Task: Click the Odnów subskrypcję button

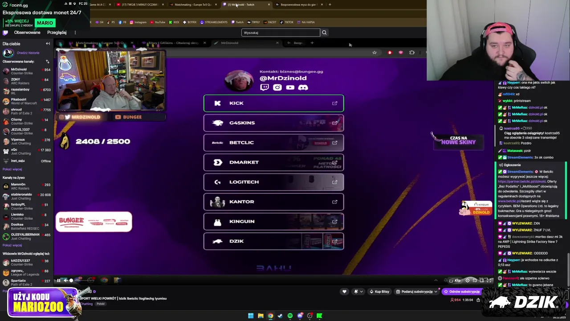Action: pos(462,292)
